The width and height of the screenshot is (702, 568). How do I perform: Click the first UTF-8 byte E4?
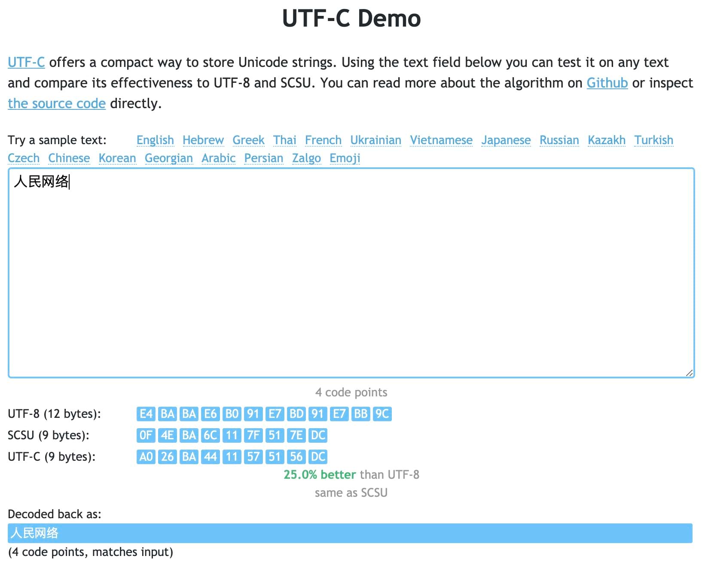146,414
